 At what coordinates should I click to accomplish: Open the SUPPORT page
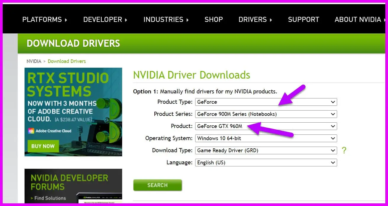tap(303, 20)
